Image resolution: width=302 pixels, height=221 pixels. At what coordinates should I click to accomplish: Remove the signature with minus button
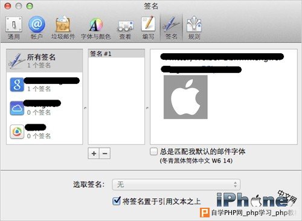tap(105, 153)
